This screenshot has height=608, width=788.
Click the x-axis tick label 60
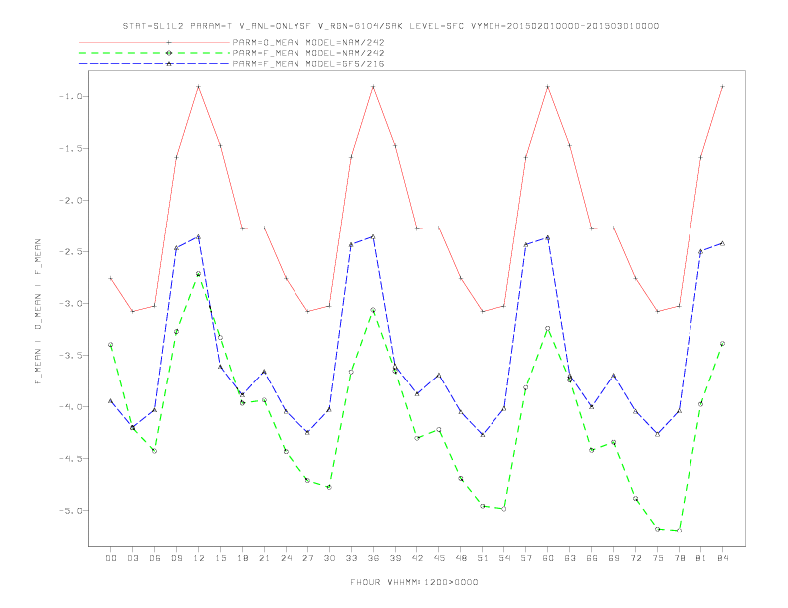pyautogui.click(x=548, y=558)
